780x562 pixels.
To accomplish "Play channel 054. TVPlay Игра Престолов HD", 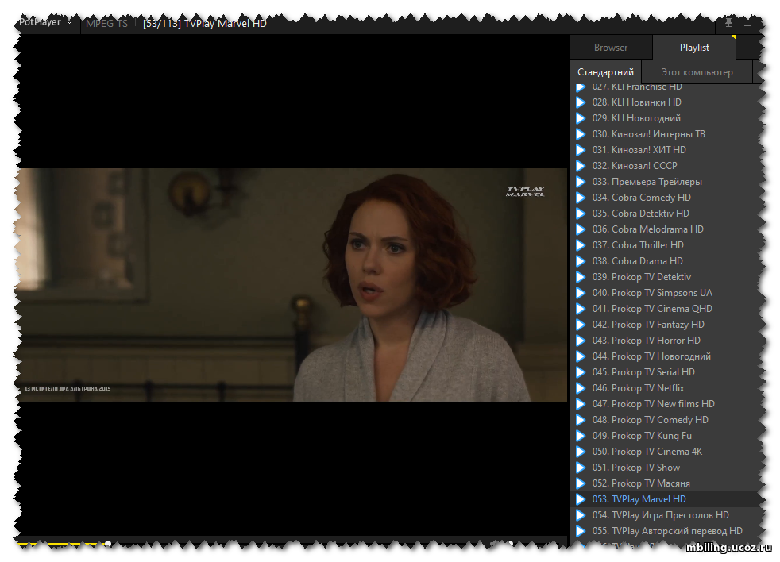I will coord(665,515).
